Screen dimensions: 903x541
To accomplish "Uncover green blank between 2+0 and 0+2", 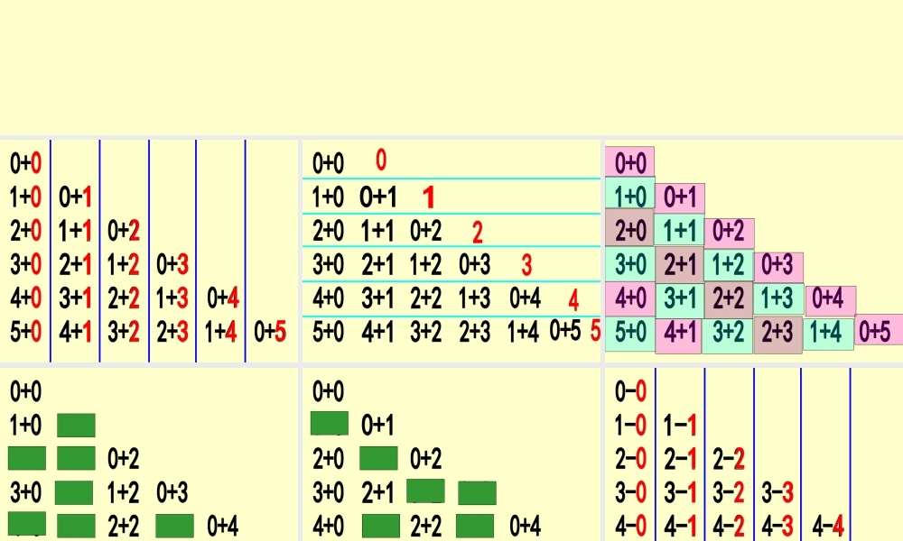I will (x=378, y=459).
